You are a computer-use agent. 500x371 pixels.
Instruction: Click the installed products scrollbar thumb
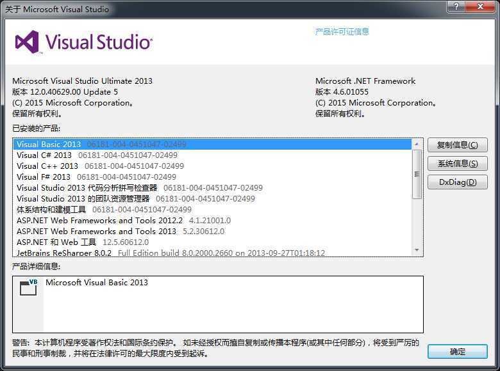coord(417,174)
